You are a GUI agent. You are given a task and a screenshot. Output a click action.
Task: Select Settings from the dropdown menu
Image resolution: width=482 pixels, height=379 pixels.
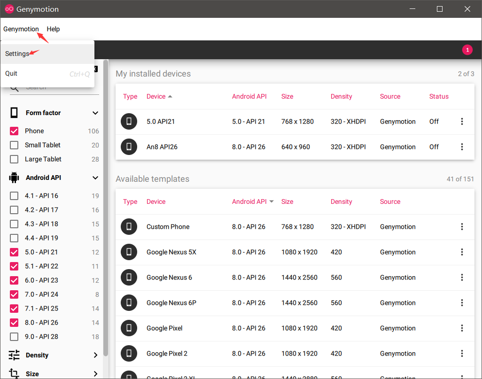pos(47,54)
